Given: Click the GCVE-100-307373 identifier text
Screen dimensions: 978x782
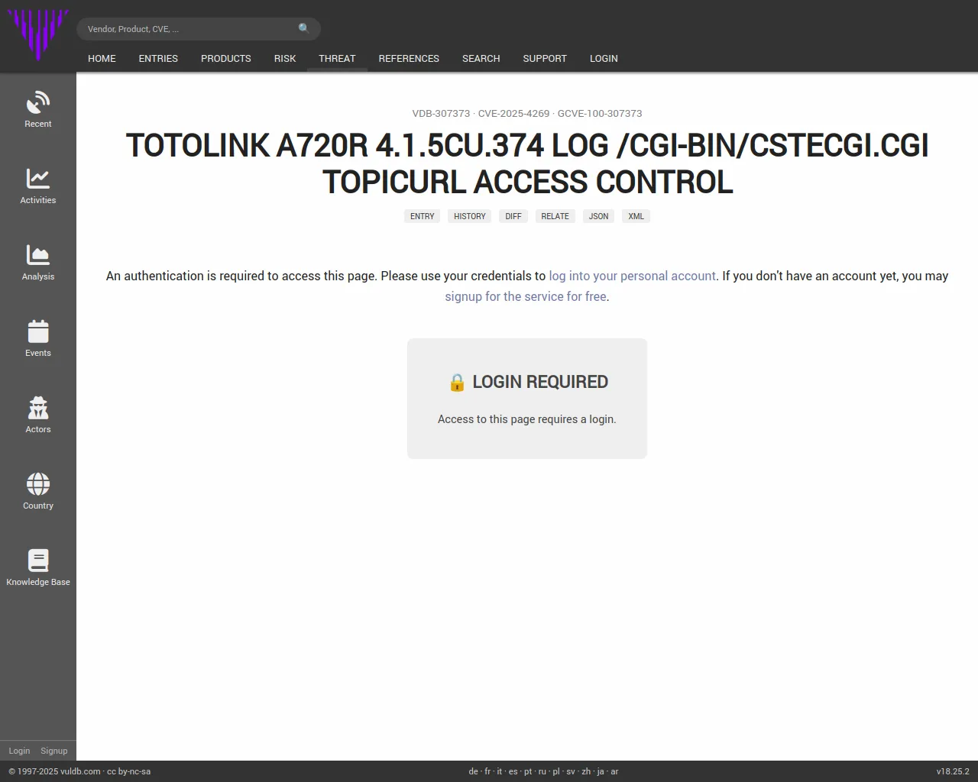Looking at the screenshot, I should coord(600,113).
